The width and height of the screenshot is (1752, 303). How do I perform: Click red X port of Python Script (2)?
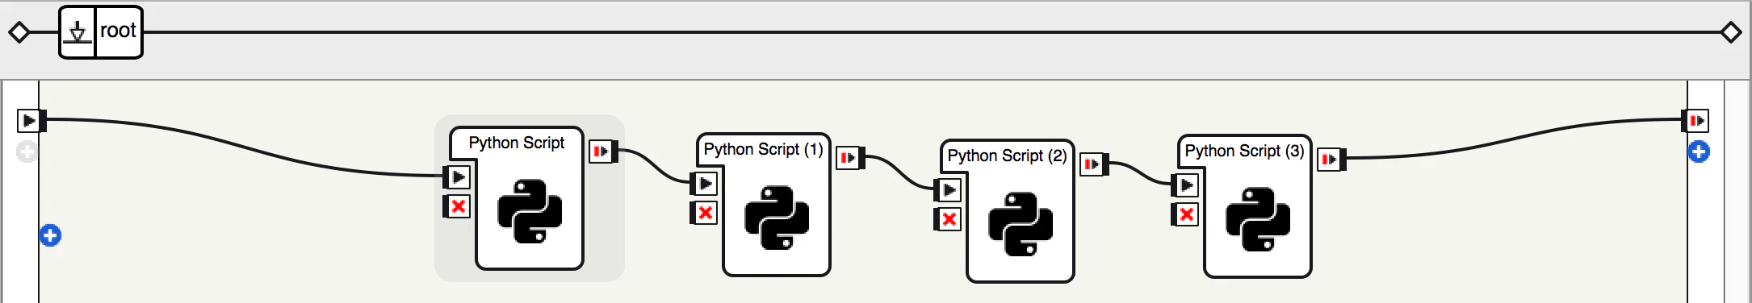point(948,219)
